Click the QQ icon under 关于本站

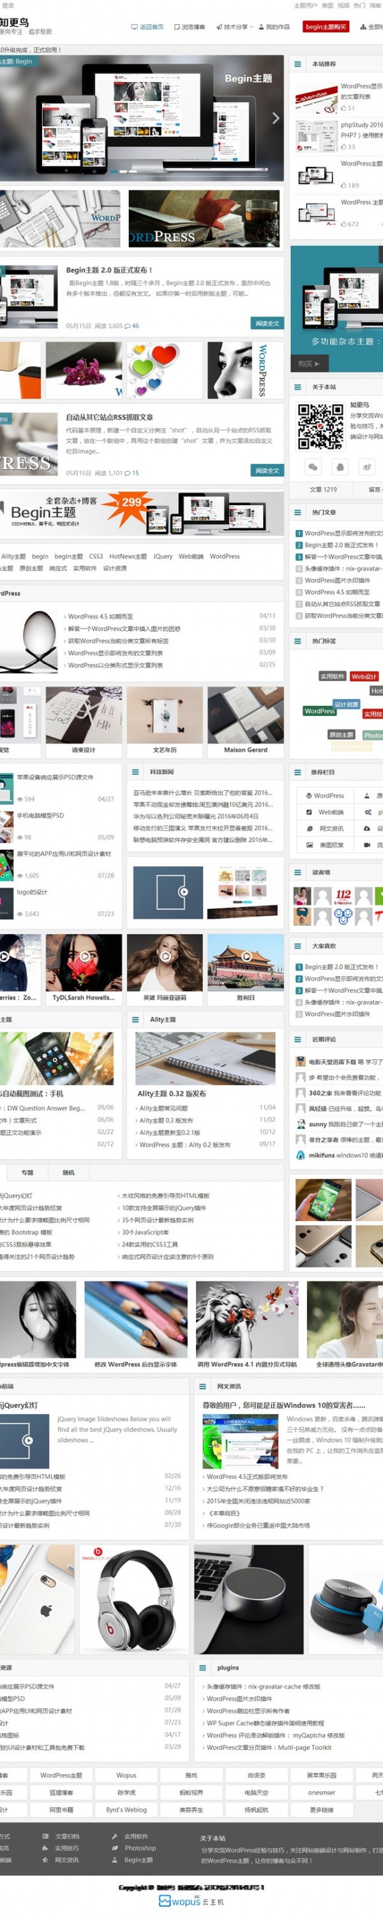[x=341, y=467]
